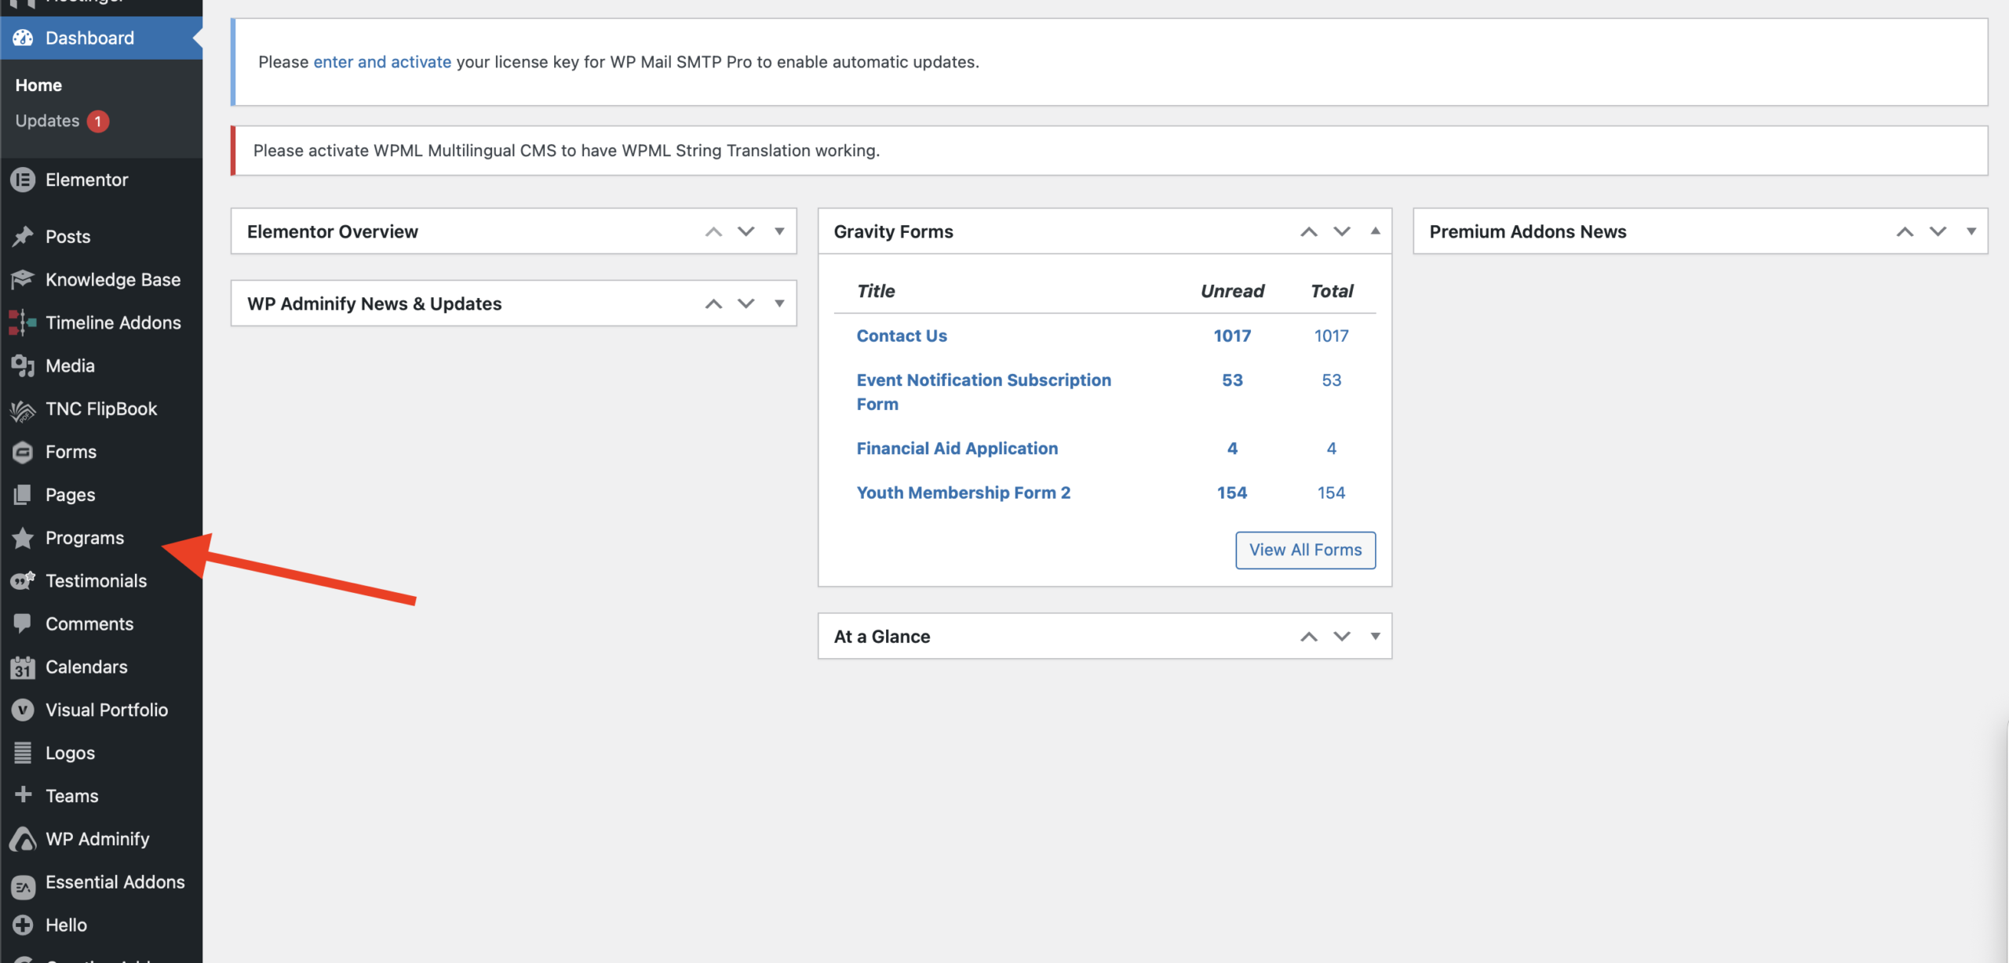Move Premium Addons News panel up
This screenshot has height=963, width=2009.
(1905, 231)
